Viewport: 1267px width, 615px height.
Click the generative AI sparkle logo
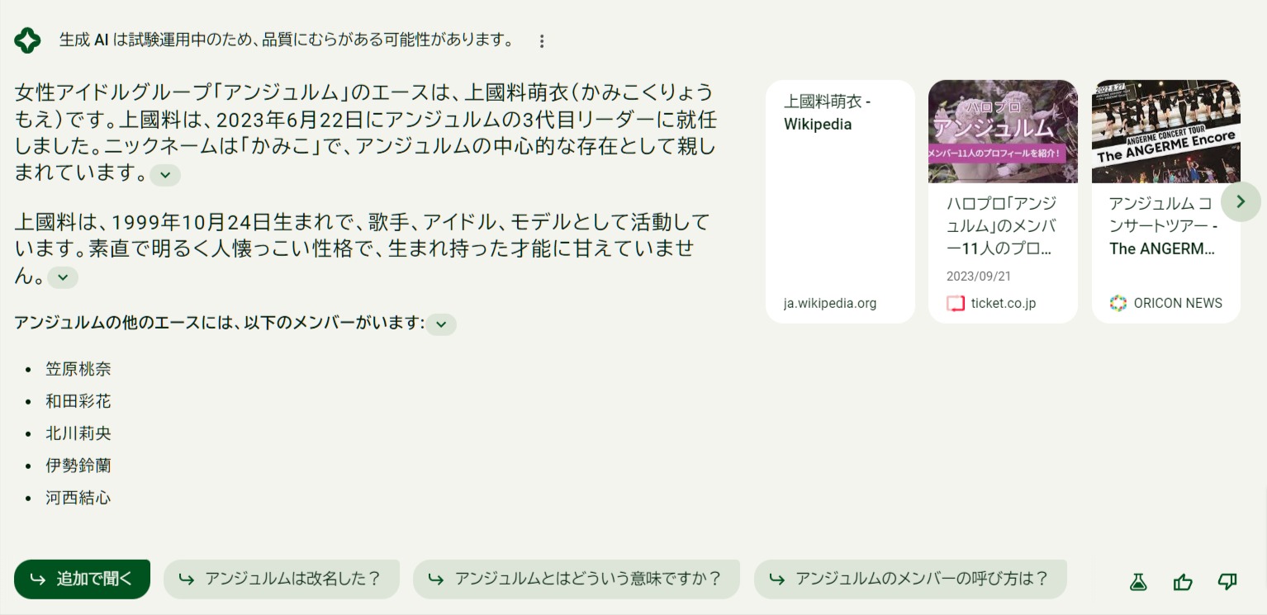27,40
